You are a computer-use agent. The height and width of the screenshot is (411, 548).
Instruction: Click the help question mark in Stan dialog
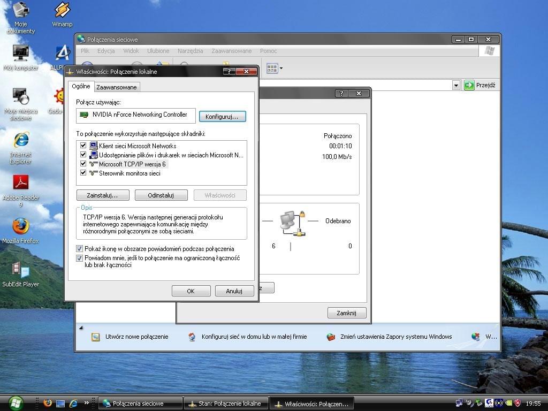[341, 93]
